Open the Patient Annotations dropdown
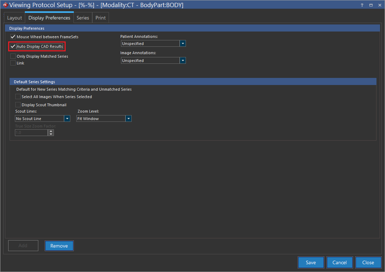The image size is (385, 272). [x=183, y=44]
